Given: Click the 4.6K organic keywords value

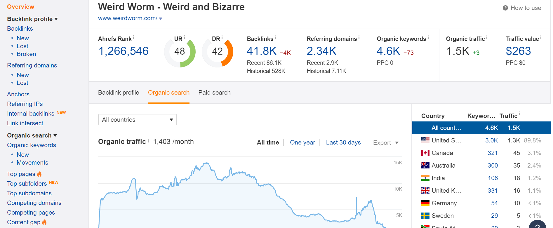Looking at the screenshot, I should point(388,51).
